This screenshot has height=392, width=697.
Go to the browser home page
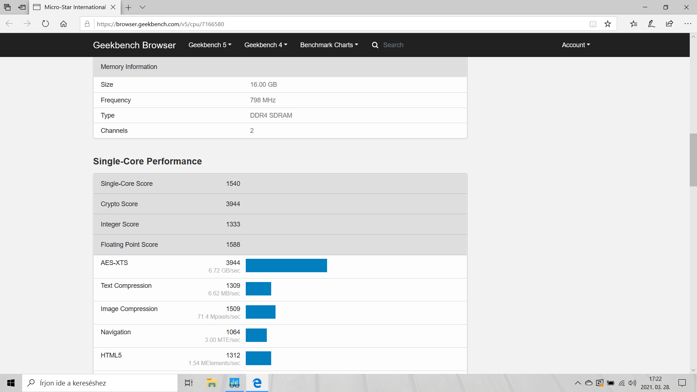pyautogui.click(x=64, y=24)
